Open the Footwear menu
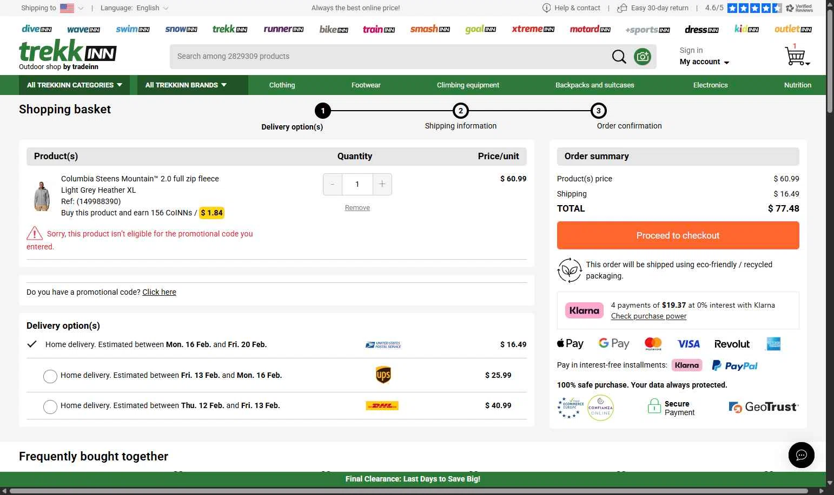The height and width of the screenshot is (495, 834). (x=366, y=85)
